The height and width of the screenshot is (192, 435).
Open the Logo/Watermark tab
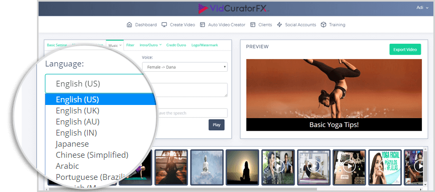pos(204,45)
